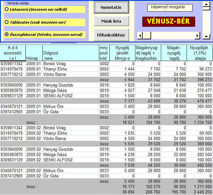Click the Képernyő mozgatás box

170,8
